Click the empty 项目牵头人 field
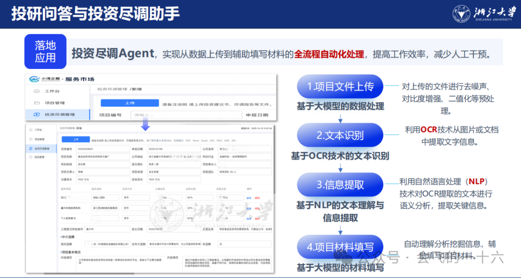 click(x=245, y=164)
